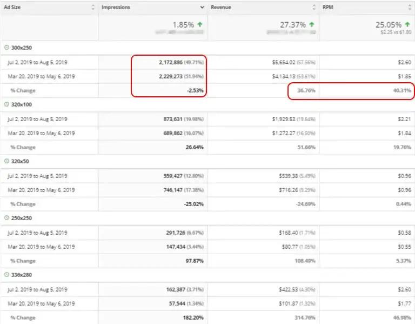Select revenue value $1,272.27

284,133
